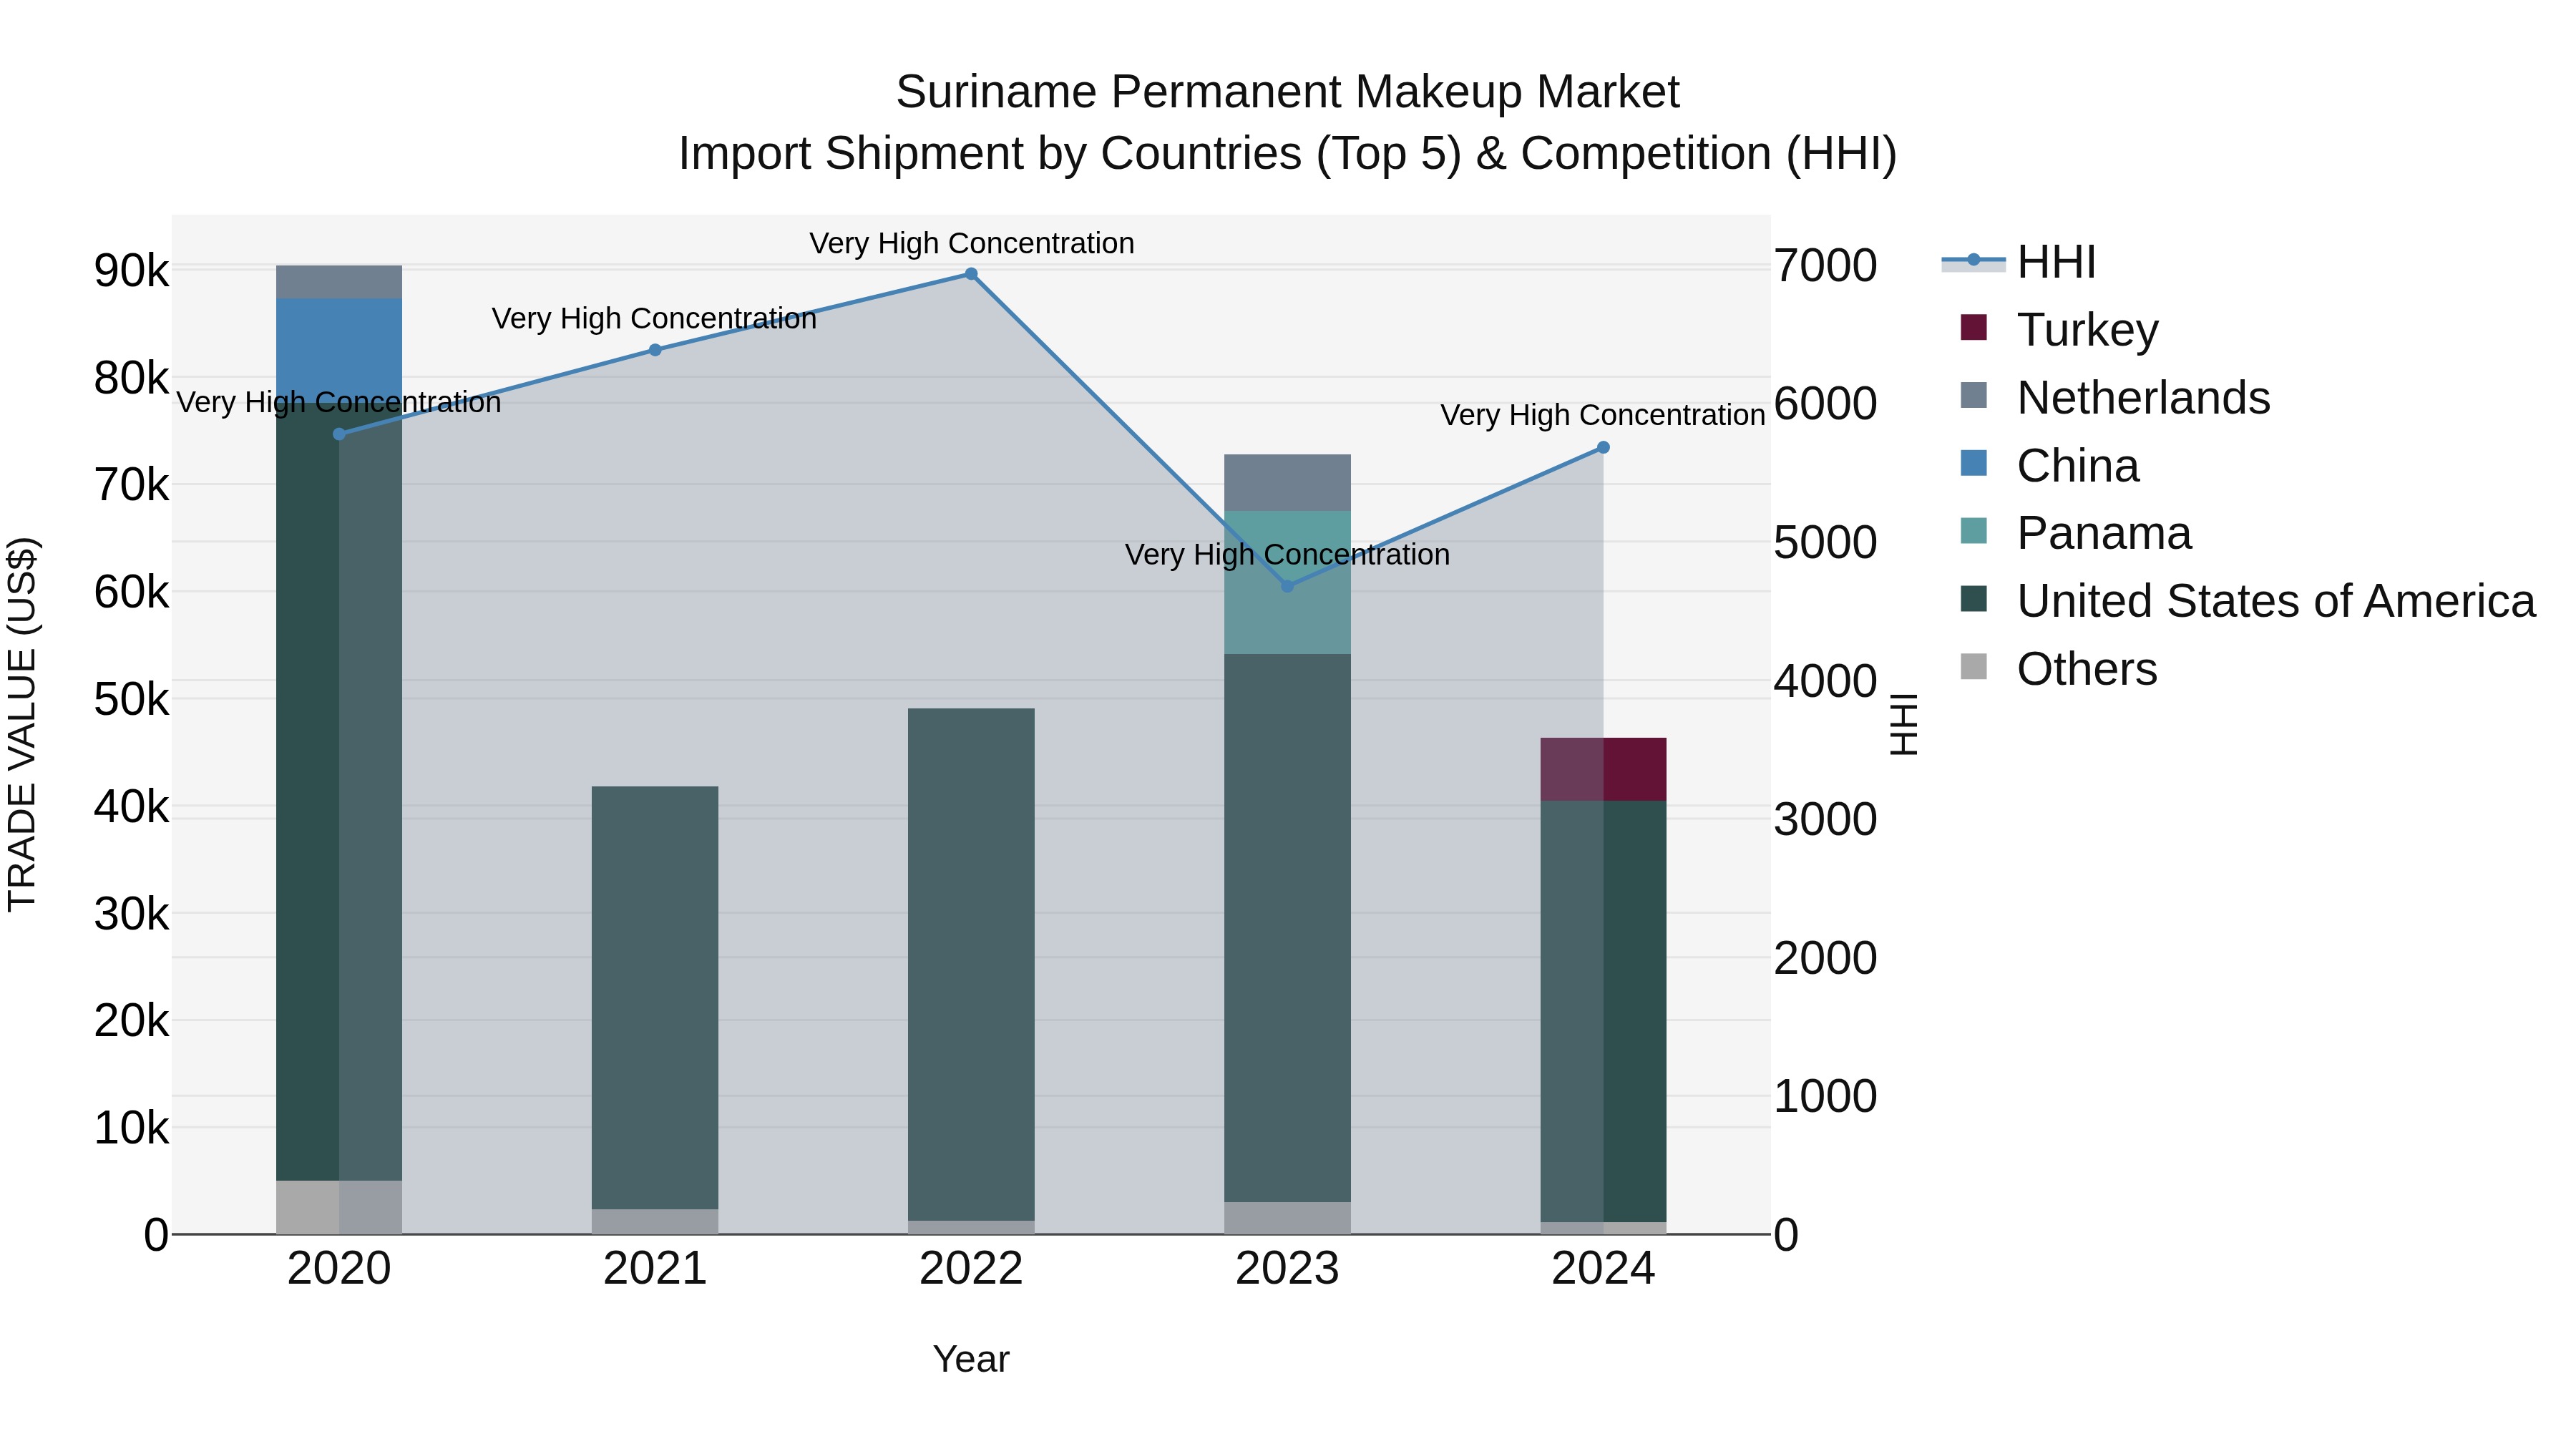
Task: Click the United States dark green swatch
Action: 1974,599
